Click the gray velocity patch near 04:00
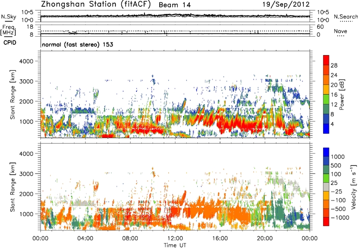358x248 pixels. coord(83,203)
